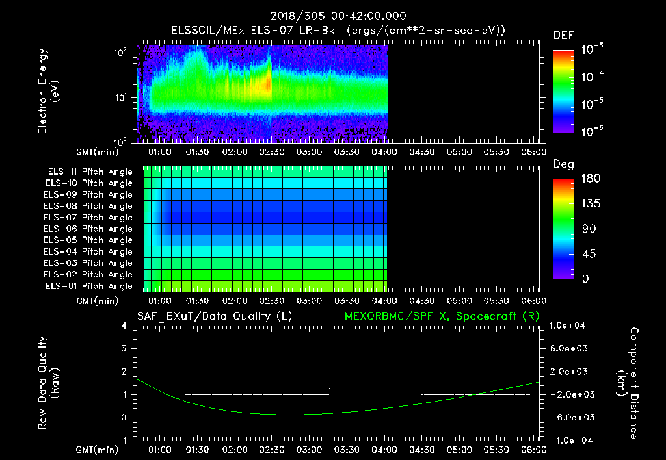Click the bright orange peak in the spectrogram near 02:30
The image size is (666, 460).
click(268, 84)
